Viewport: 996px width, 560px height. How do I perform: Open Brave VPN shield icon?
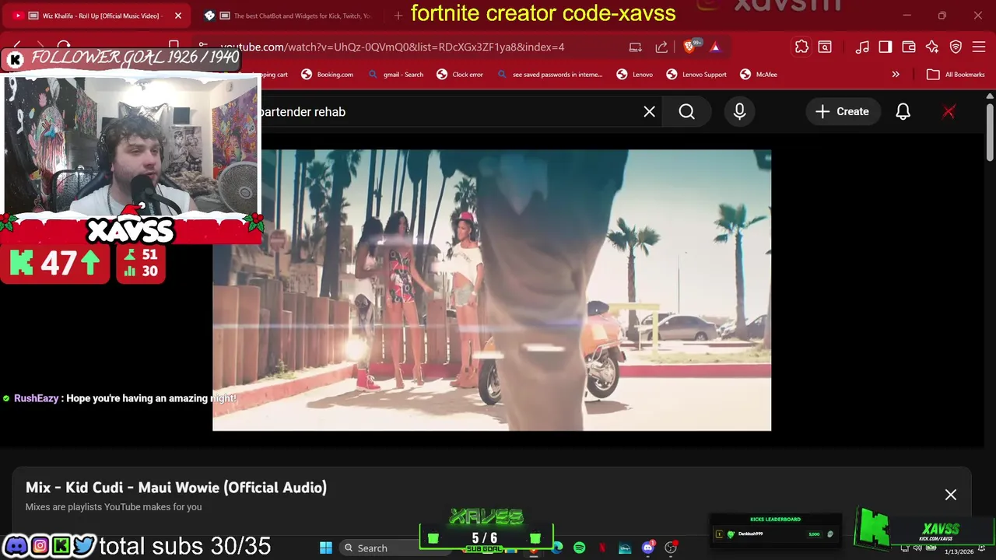(x=956, y=47)
